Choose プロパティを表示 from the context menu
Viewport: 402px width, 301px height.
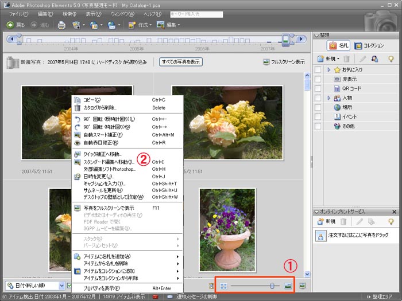pyautogui.click(x=127, y=288)
